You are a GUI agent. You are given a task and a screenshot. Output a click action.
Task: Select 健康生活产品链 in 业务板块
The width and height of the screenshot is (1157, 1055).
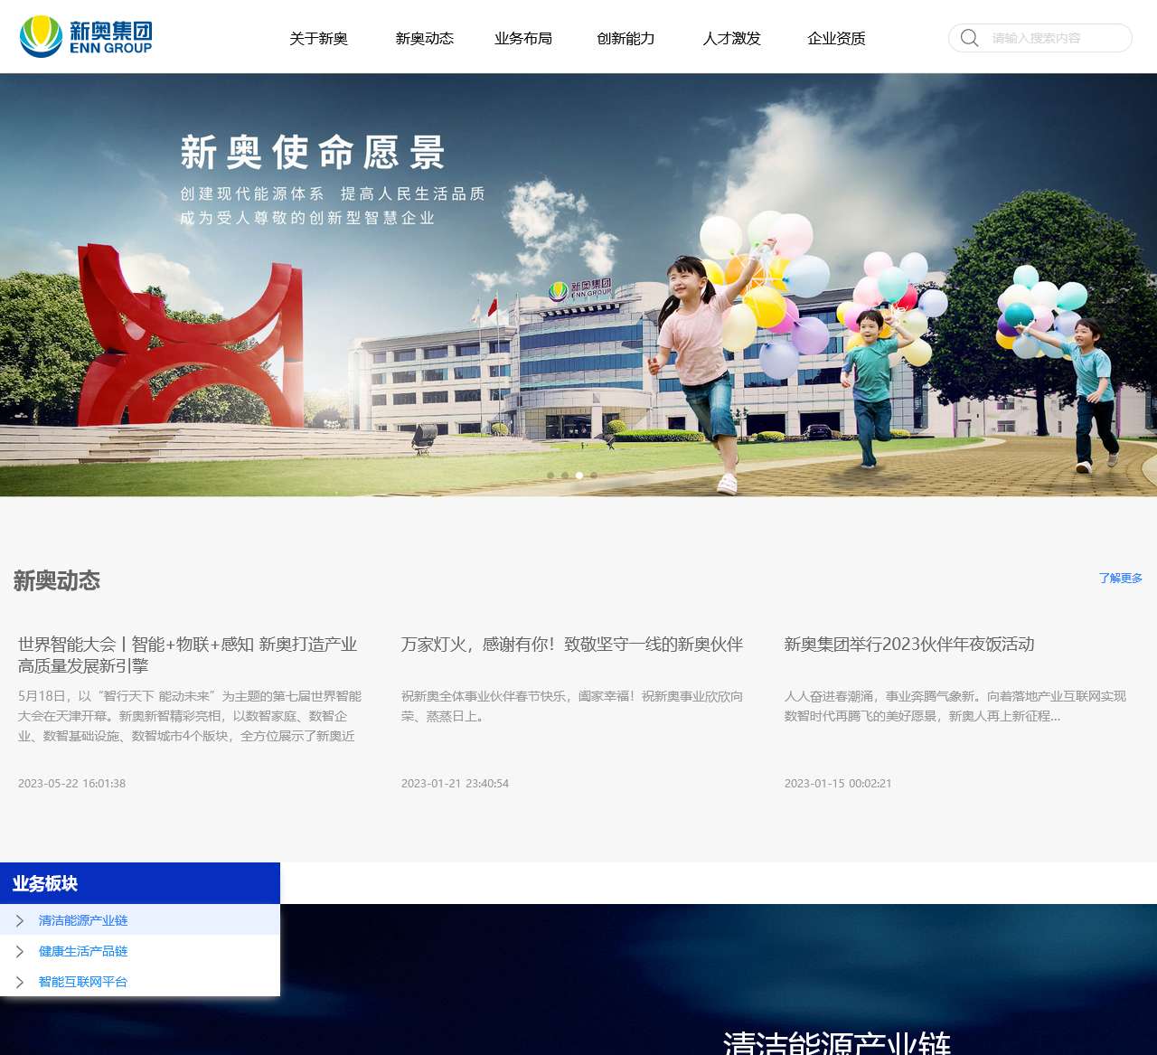click(x=83, y=951)
